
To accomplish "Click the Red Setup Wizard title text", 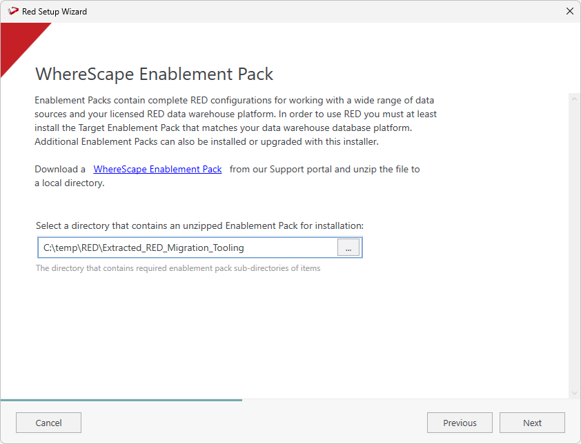I will click(55, 12).
